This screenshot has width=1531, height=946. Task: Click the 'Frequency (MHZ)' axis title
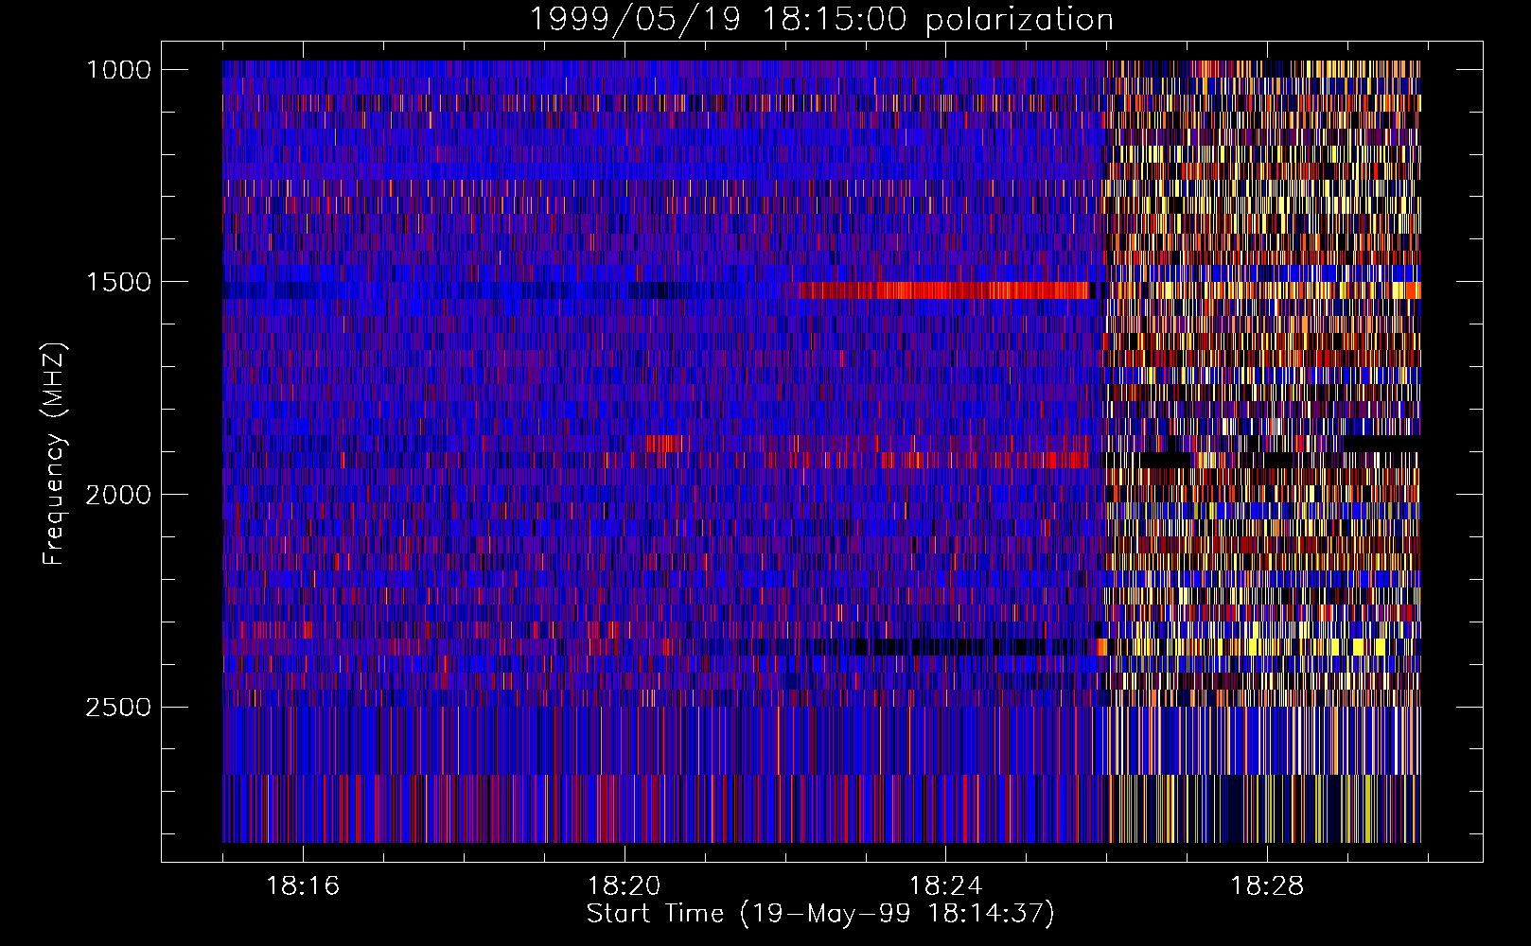pos(55,454)
